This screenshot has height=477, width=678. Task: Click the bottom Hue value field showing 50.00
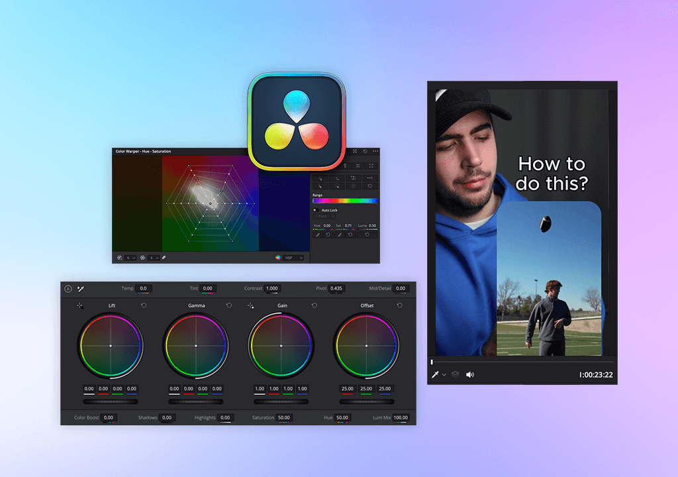(342, 417)
